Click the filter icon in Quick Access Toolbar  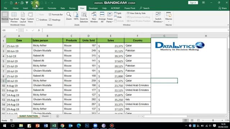pos(27,3)
